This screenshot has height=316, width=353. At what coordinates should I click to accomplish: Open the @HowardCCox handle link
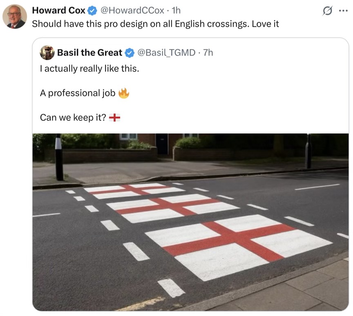coord(132,10)
